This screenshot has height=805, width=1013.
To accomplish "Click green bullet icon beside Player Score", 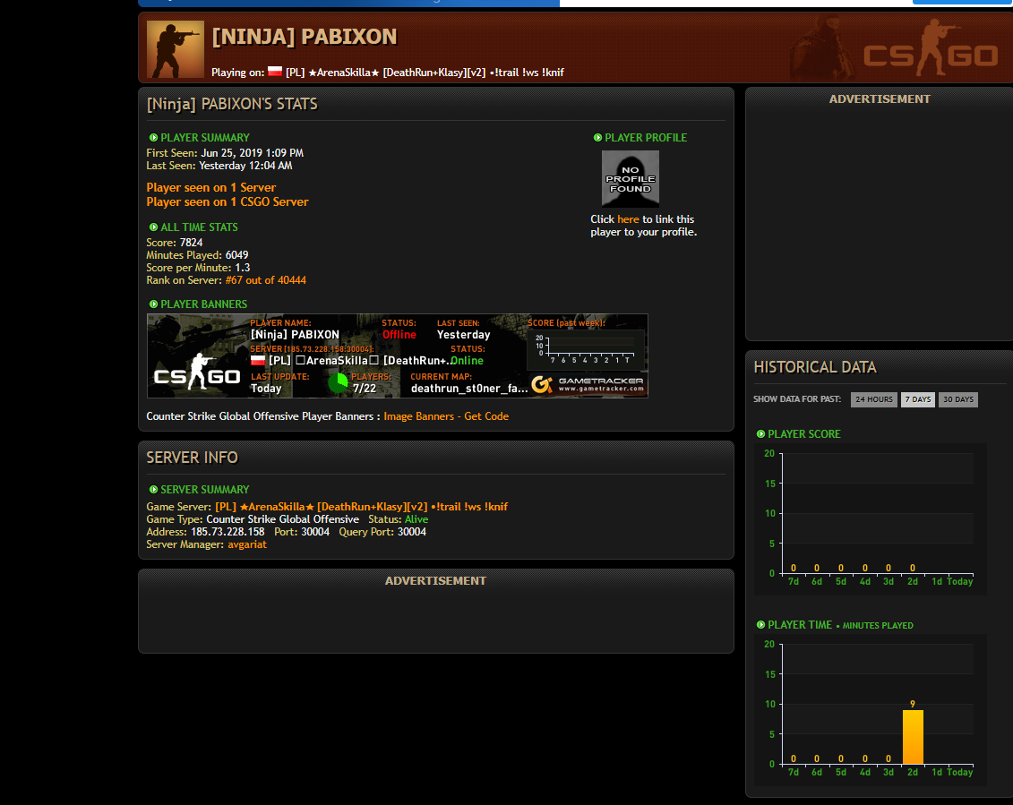I will [x=761, y=434].
